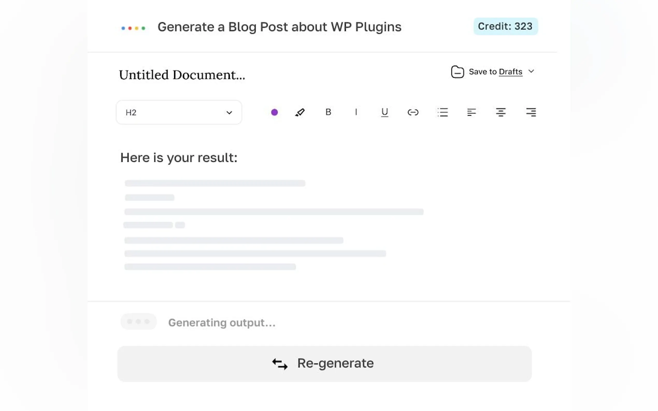Toggle italic formatting
The image size is (658, 411).
point(356,112)
